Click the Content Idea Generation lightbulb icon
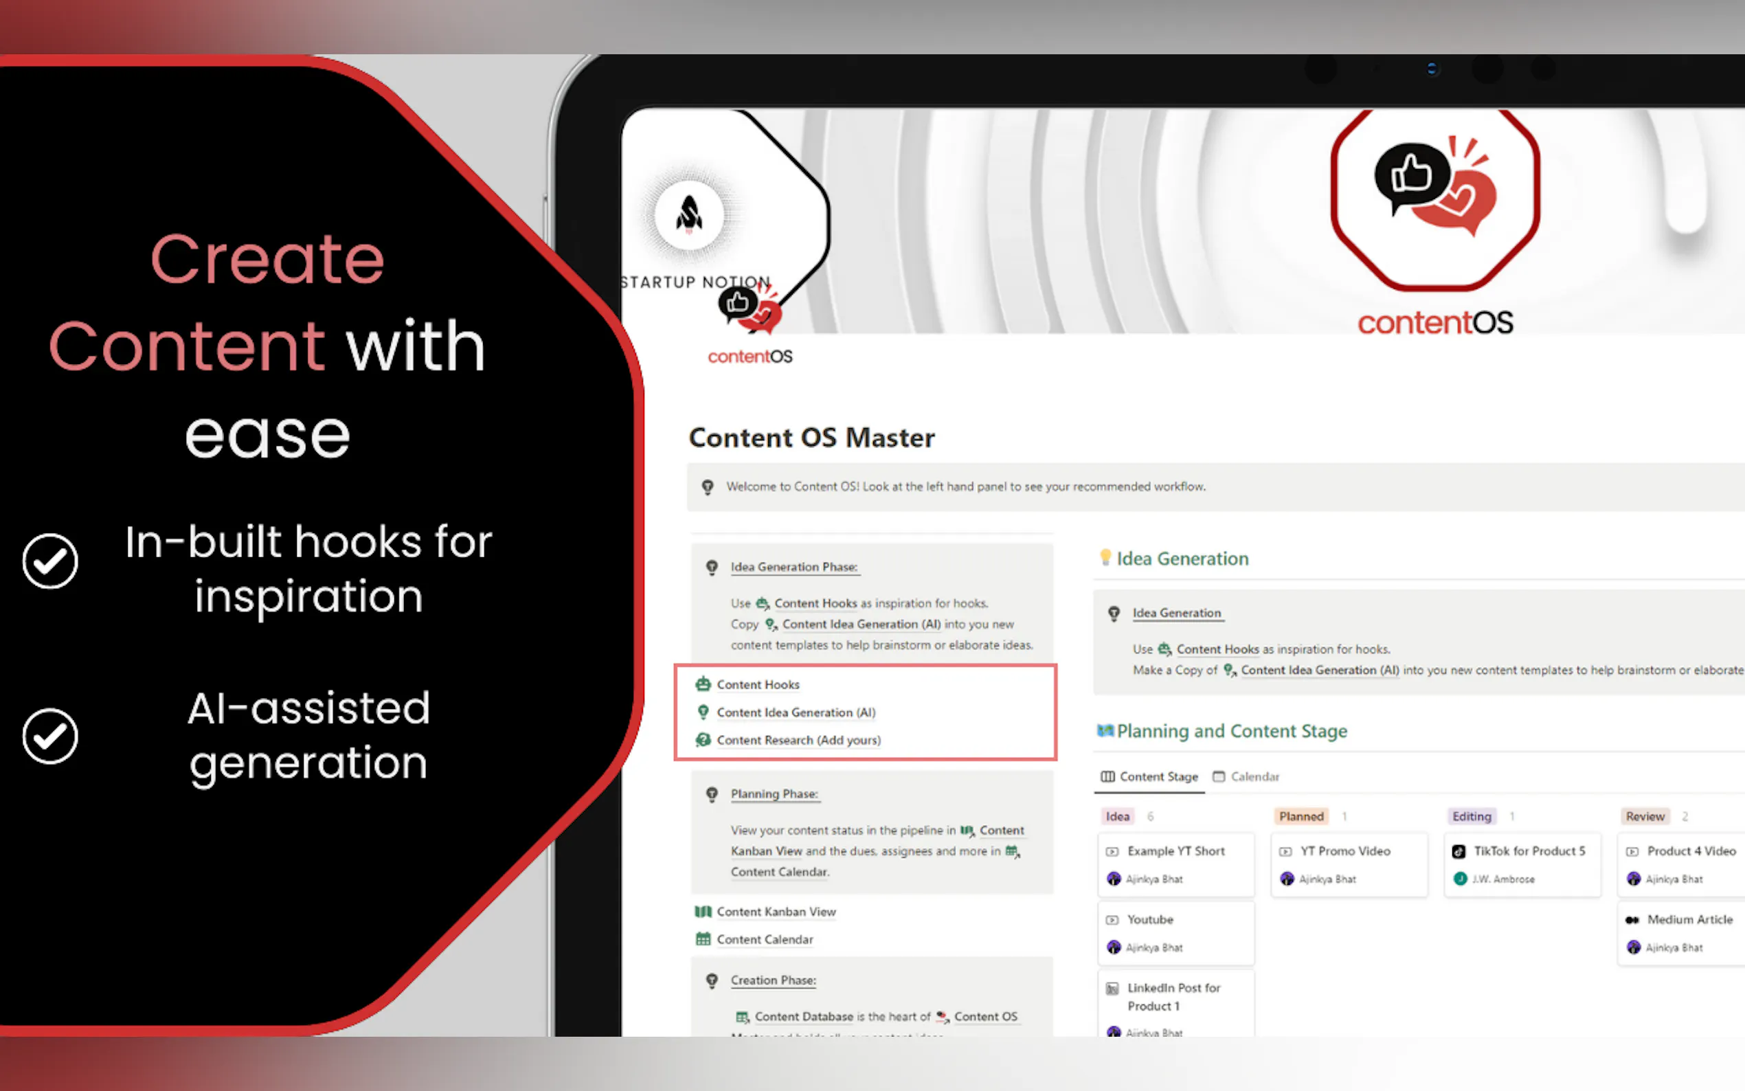This screenshot has width=1745, height=1091. [702, 712]
